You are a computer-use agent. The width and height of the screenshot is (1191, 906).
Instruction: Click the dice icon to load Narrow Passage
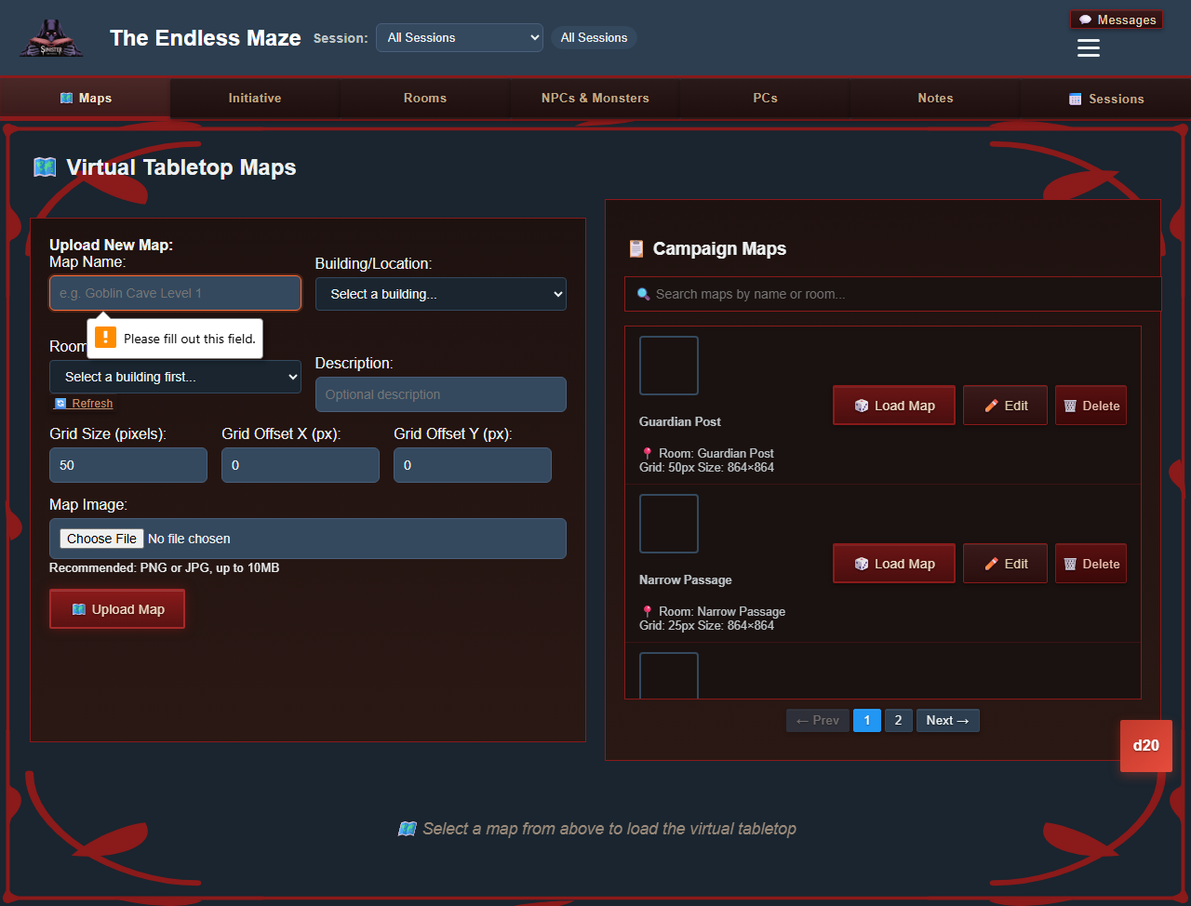pos(863,563)
